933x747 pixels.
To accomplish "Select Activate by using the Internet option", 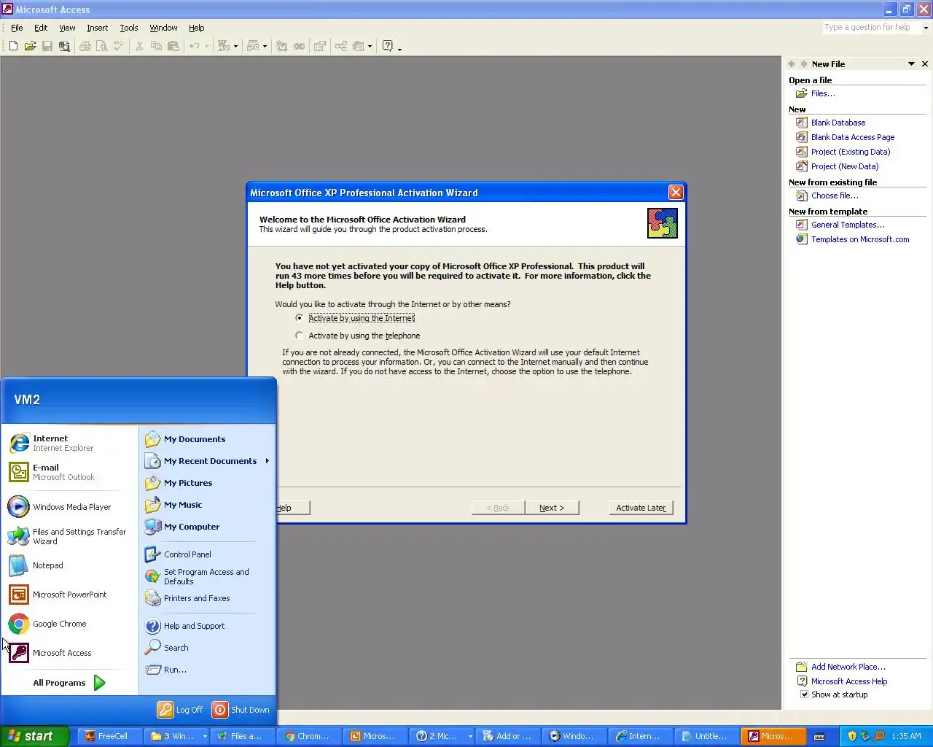I will click(x=299, y=318).
